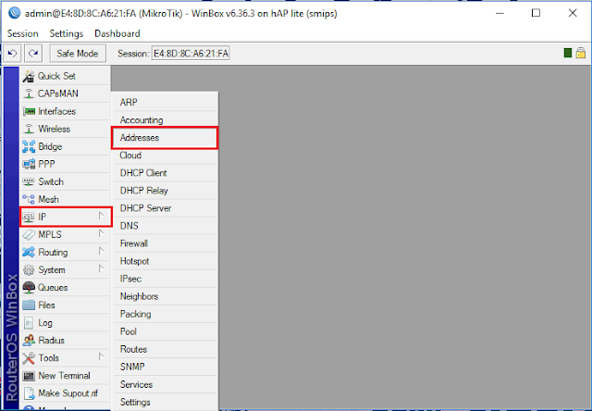Click the System gear icon
Viewport: 592px width, 411px height.
coord(29,269)
